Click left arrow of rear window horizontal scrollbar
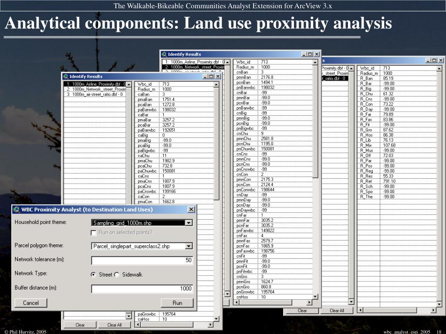446x334 pixels. pos(360,310)
